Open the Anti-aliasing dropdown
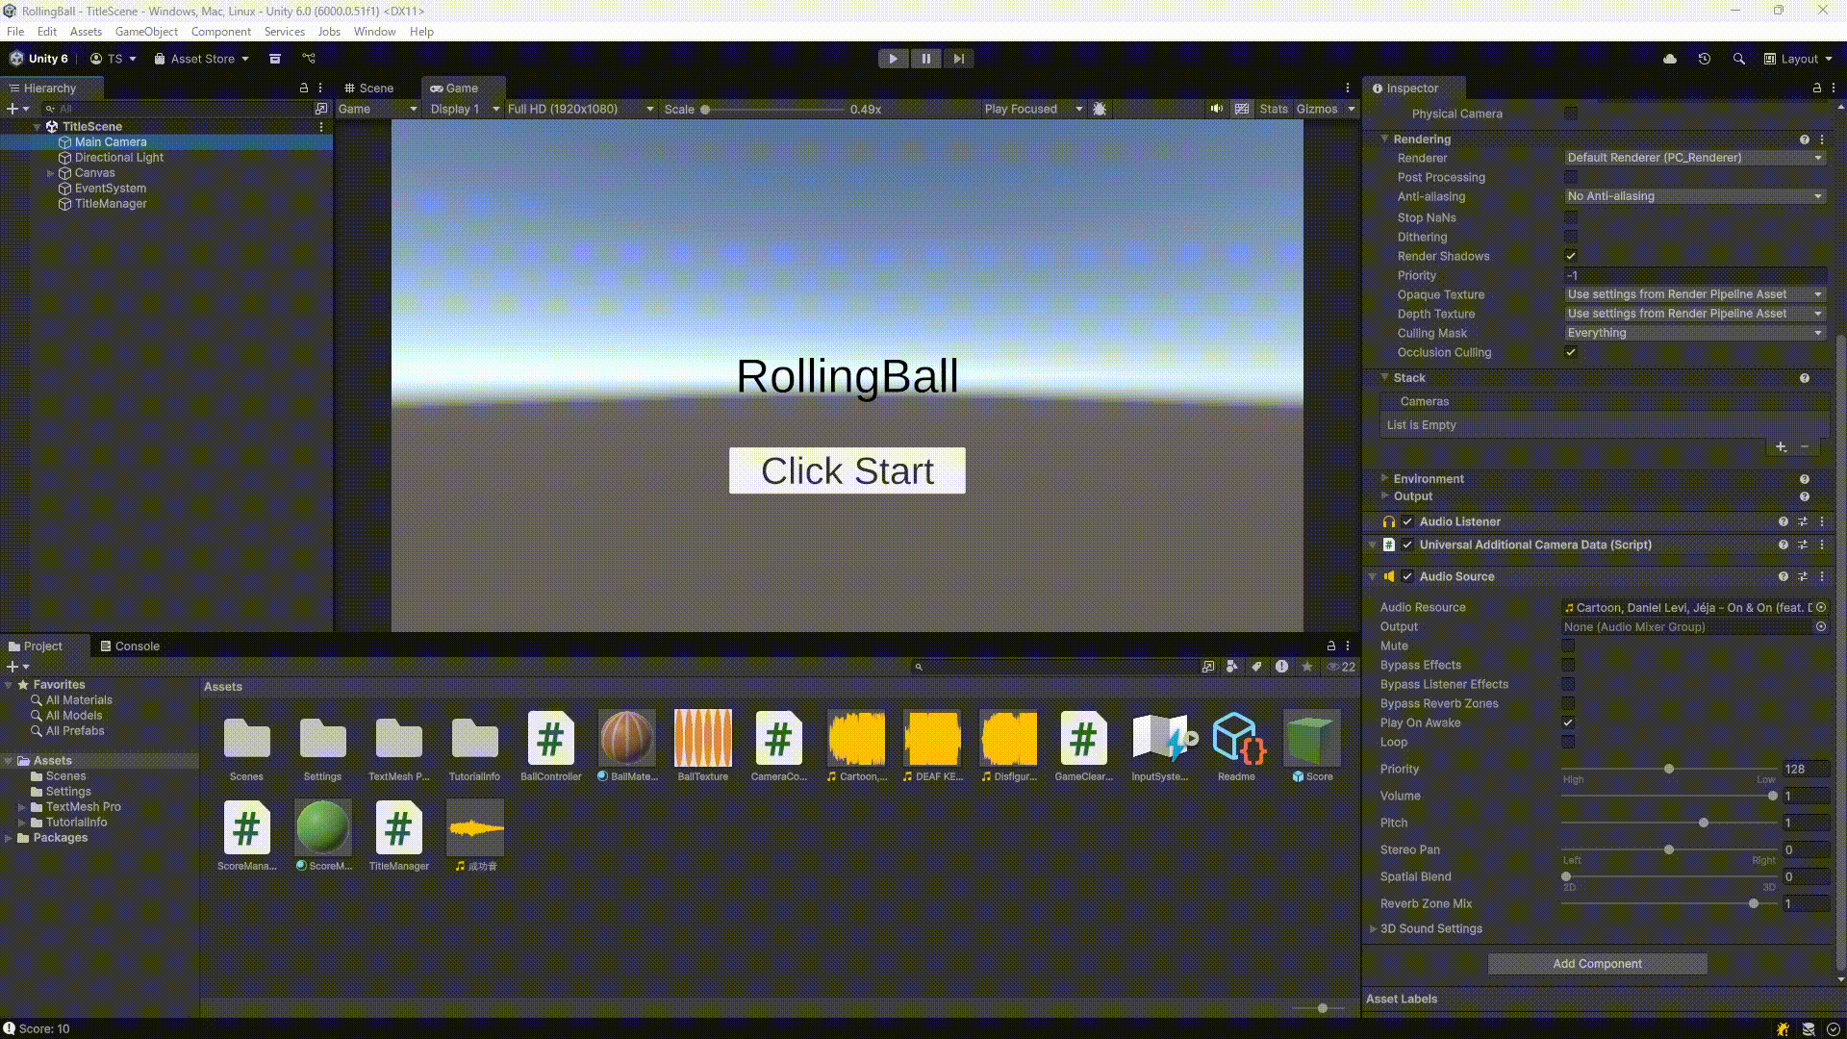 click(1695, 196)
